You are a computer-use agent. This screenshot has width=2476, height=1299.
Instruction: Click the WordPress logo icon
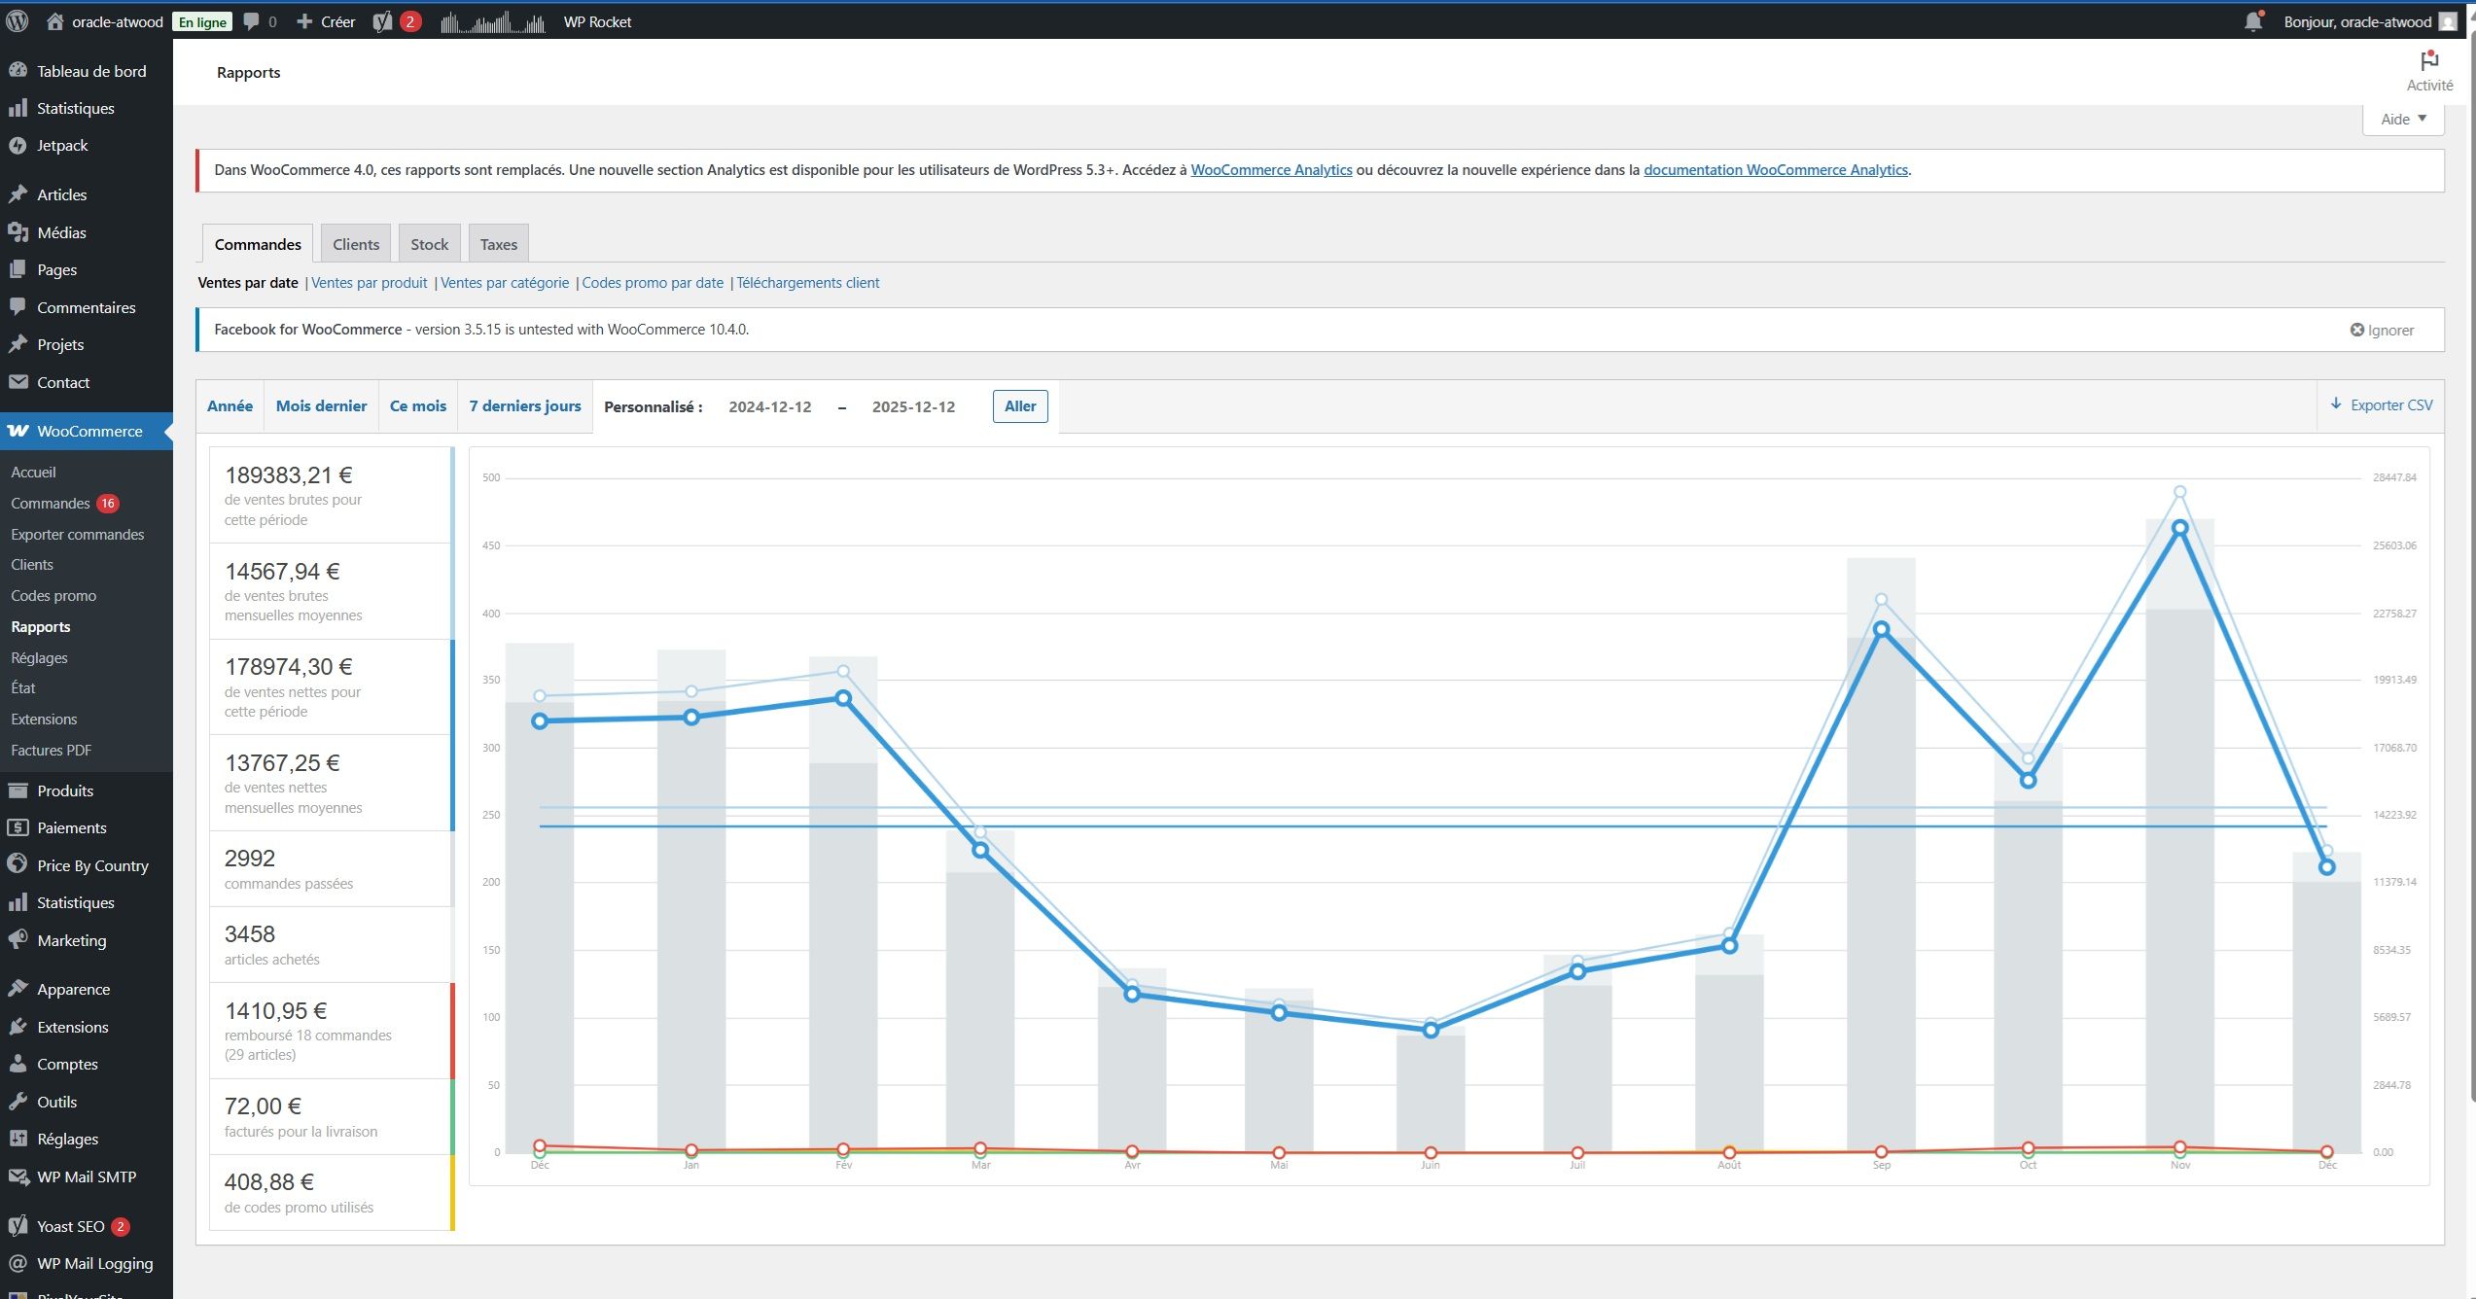[x=17, y=21]
